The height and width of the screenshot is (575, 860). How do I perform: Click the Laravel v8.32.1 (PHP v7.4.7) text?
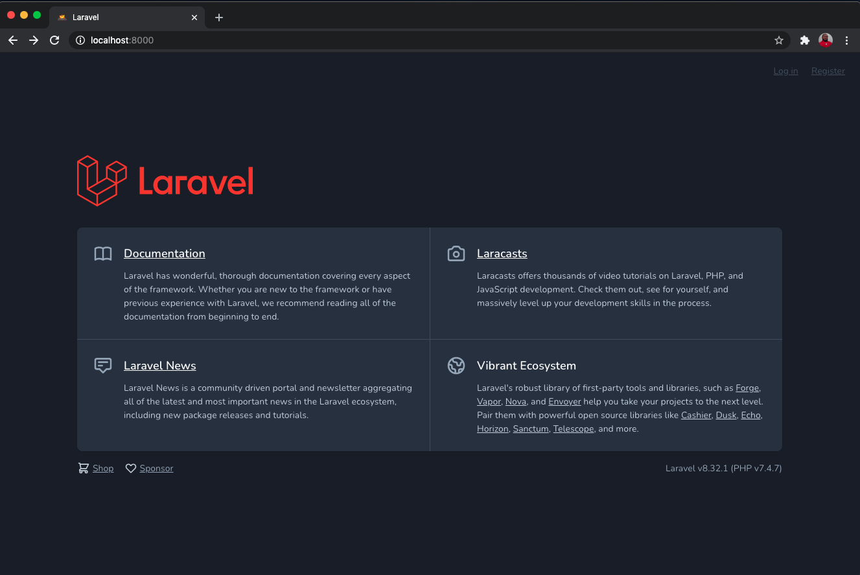[x=723, y=468]
